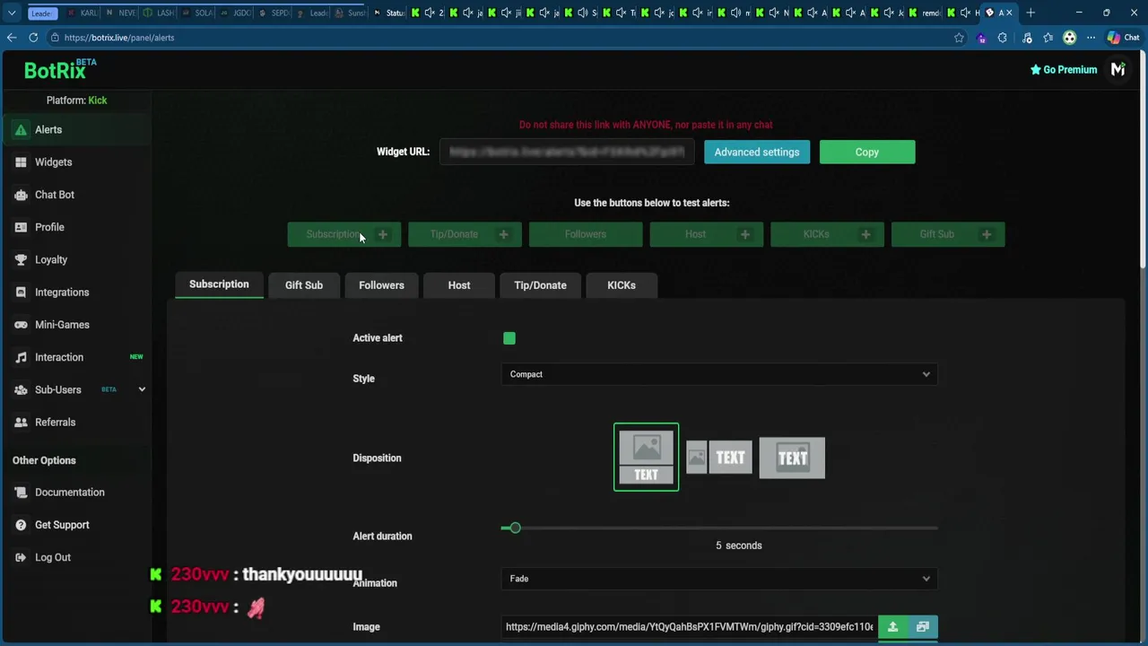The height and width of the screenshot is (646, 1148).
Task: Click the upload icon beside Image URL
Action: 892,627
